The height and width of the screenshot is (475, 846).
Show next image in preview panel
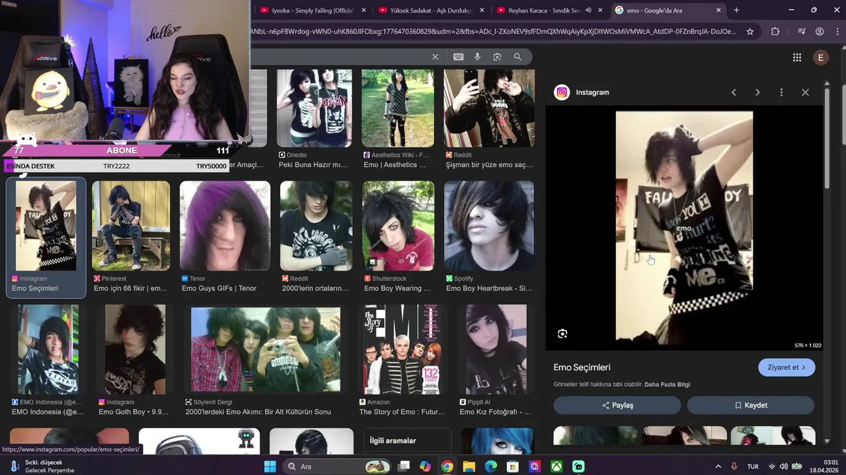(757, 92)
